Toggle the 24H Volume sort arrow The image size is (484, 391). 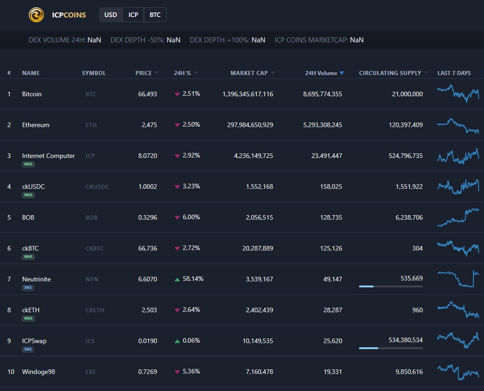pos(342,73)
